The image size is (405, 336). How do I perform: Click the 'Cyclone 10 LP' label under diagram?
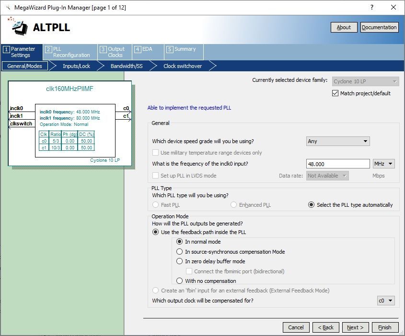(x=105, y=160)
